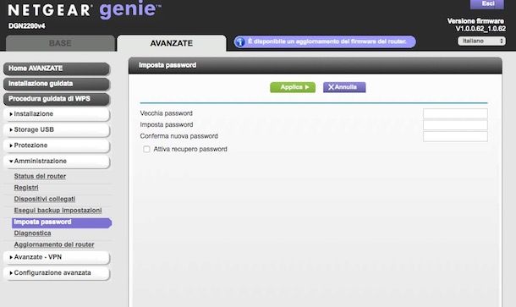Click the NETGEAR genie logo
The image size is (516, 307).
tap(85, 10)
